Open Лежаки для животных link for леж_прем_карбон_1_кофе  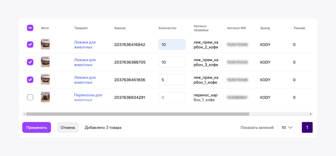(x=85, y=80)
